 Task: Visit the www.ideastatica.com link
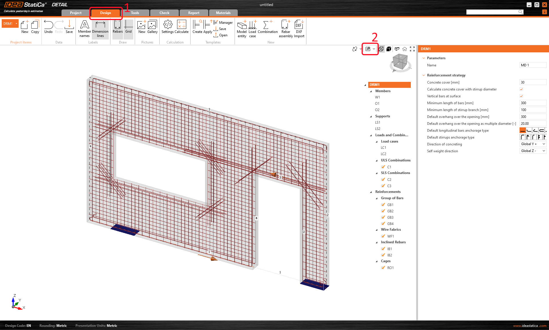[x=529, y=326]
